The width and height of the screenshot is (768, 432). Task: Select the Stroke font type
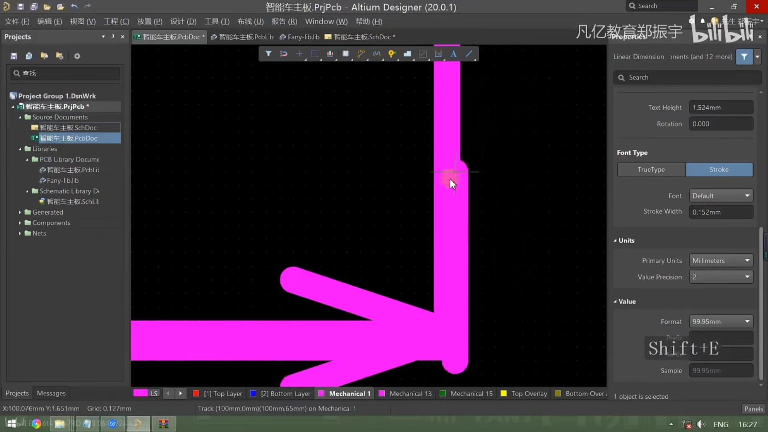pyautogui.click(x=719, y=170)
